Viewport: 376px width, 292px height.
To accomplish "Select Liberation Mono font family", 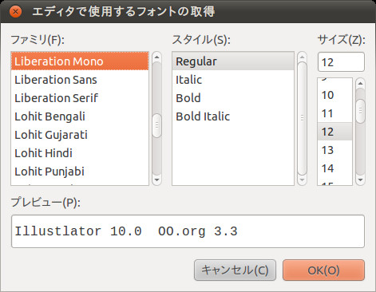I will pyautogui.click(x=80, y=61).
